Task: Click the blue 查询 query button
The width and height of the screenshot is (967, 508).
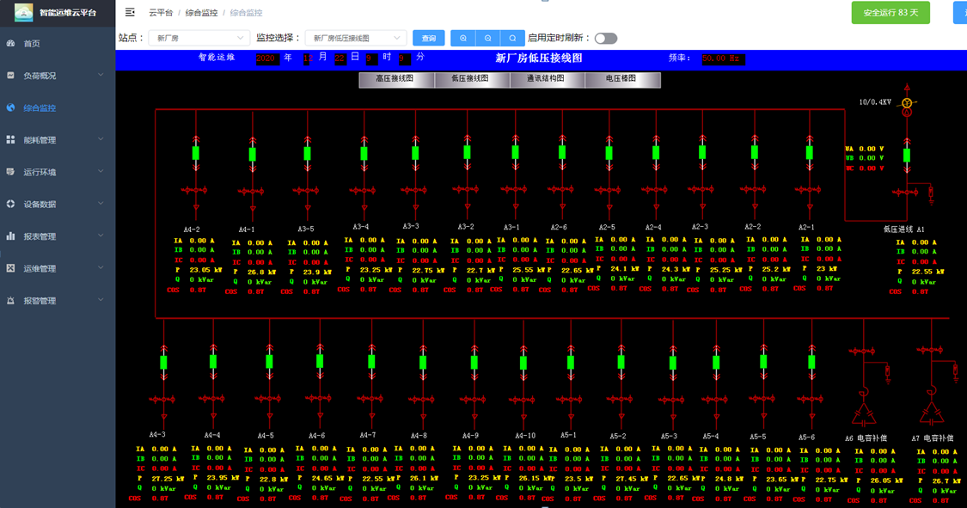Action: coord(429,38)
